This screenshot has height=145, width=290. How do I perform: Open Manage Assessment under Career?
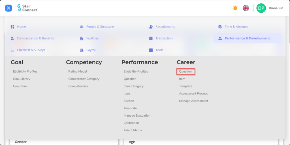(x=194, y=101)
